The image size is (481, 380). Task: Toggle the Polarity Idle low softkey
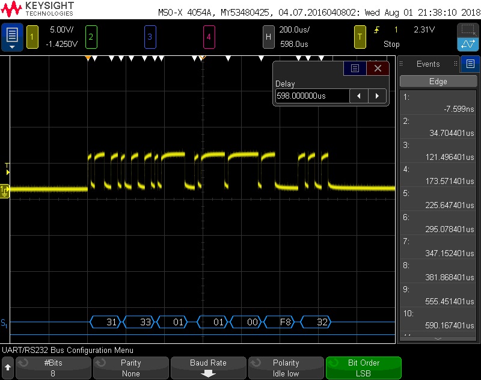click(x=286, y=368)
